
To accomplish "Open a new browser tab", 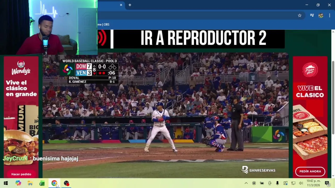I will pos(130,5).
